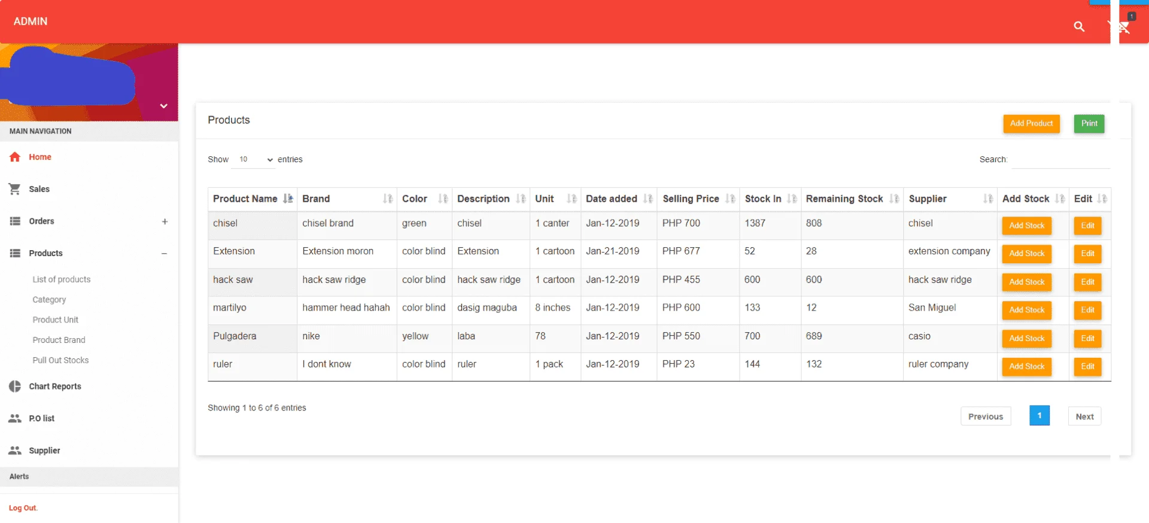1149x523 pixels.
Task: Click the ADMIN title in header
Action: [31, 22]
